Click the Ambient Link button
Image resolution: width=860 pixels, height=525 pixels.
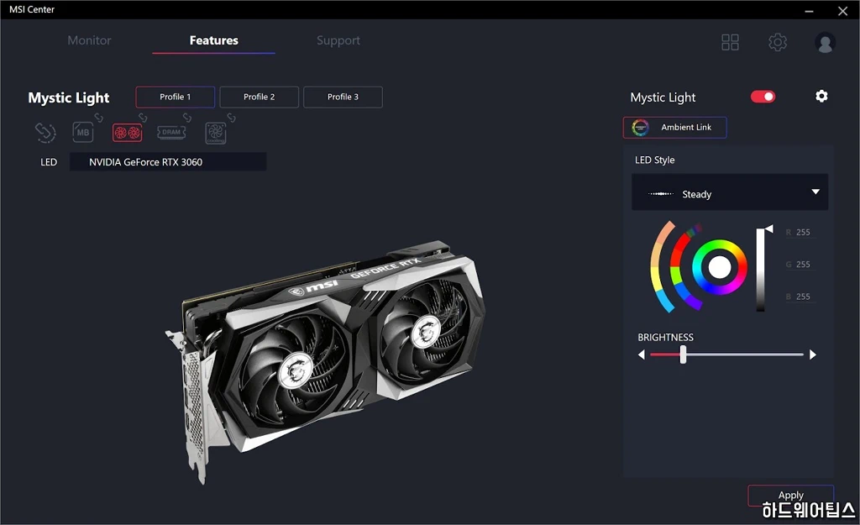tap(674, 128)
